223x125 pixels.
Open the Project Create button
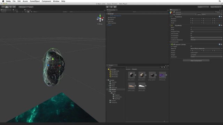click(109, 67)
